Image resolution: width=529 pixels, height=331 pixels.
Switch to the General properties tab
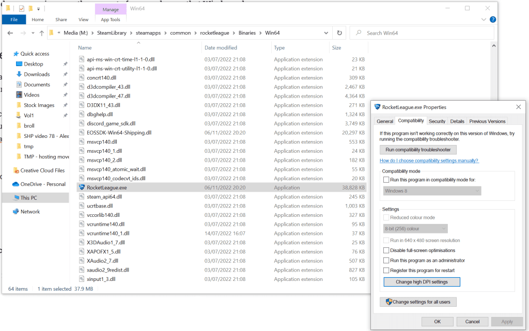coord(384,121)
